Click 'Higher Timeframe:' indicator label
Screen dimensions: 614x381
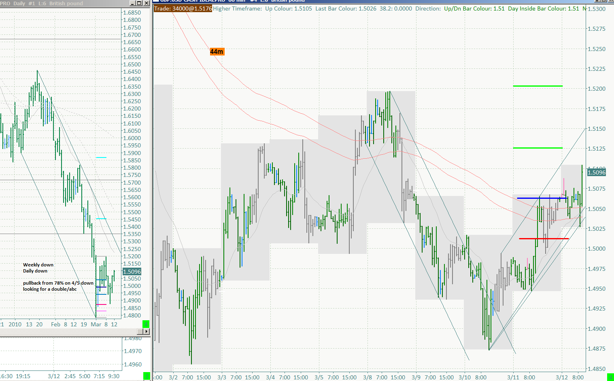[238, 9]
